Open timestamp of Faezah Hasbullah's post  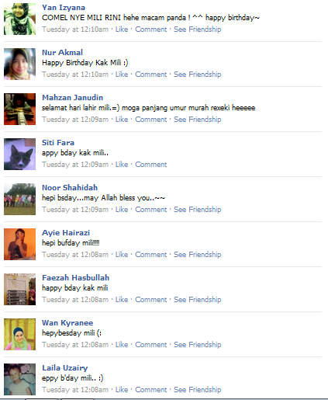pos(75,300)
